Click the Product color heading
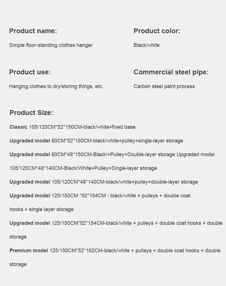Image resolution: width=226 pixels, height=286 pixels. [x=157, y=31]
